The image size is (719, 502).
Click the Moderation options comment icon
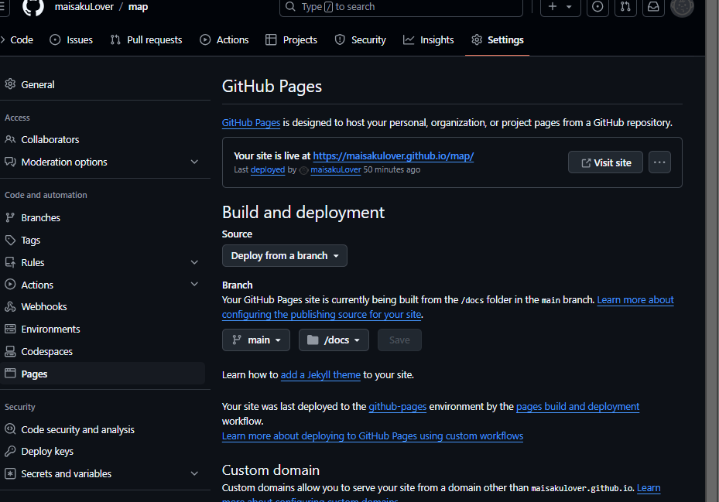pos(10,162)
